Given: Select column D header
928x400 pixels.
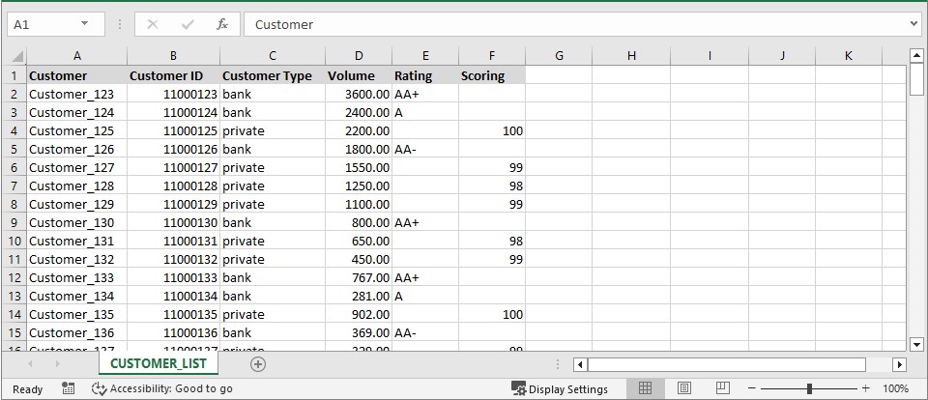Looking at the screenshot, I should pos(359,56).
